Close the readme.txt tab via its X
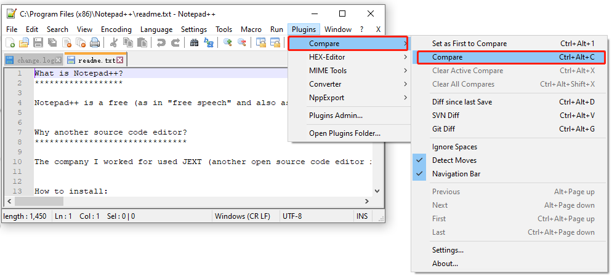 pos(120,60)
